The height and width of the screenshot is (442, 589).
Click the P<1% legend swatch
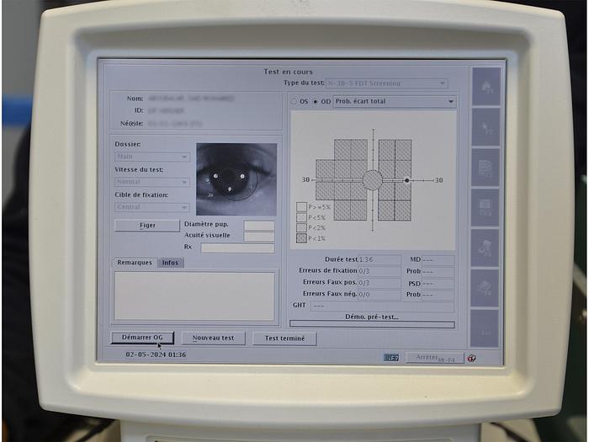click(x=301, y=238)
